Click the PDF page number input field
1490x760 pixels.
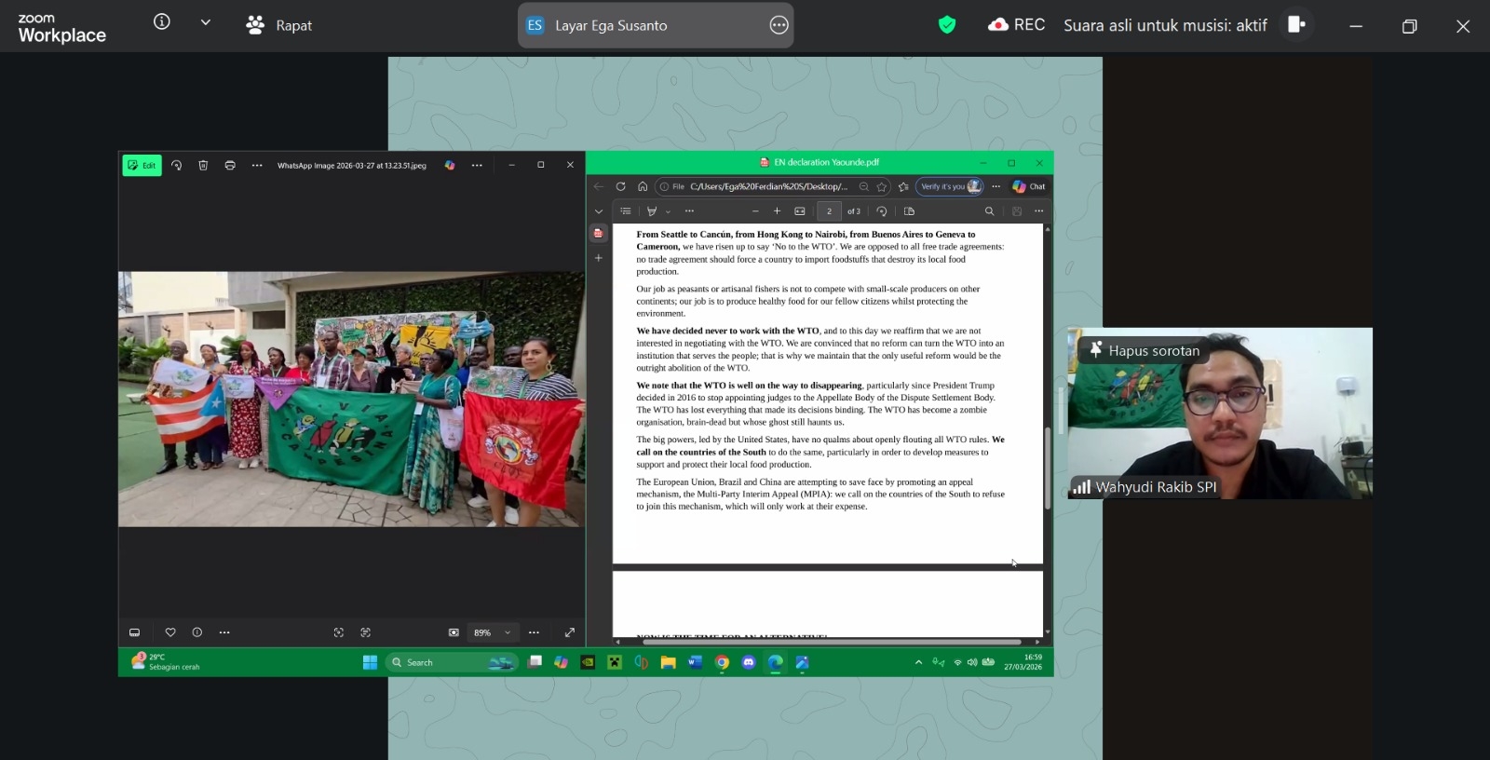click(x=829, y=211)
